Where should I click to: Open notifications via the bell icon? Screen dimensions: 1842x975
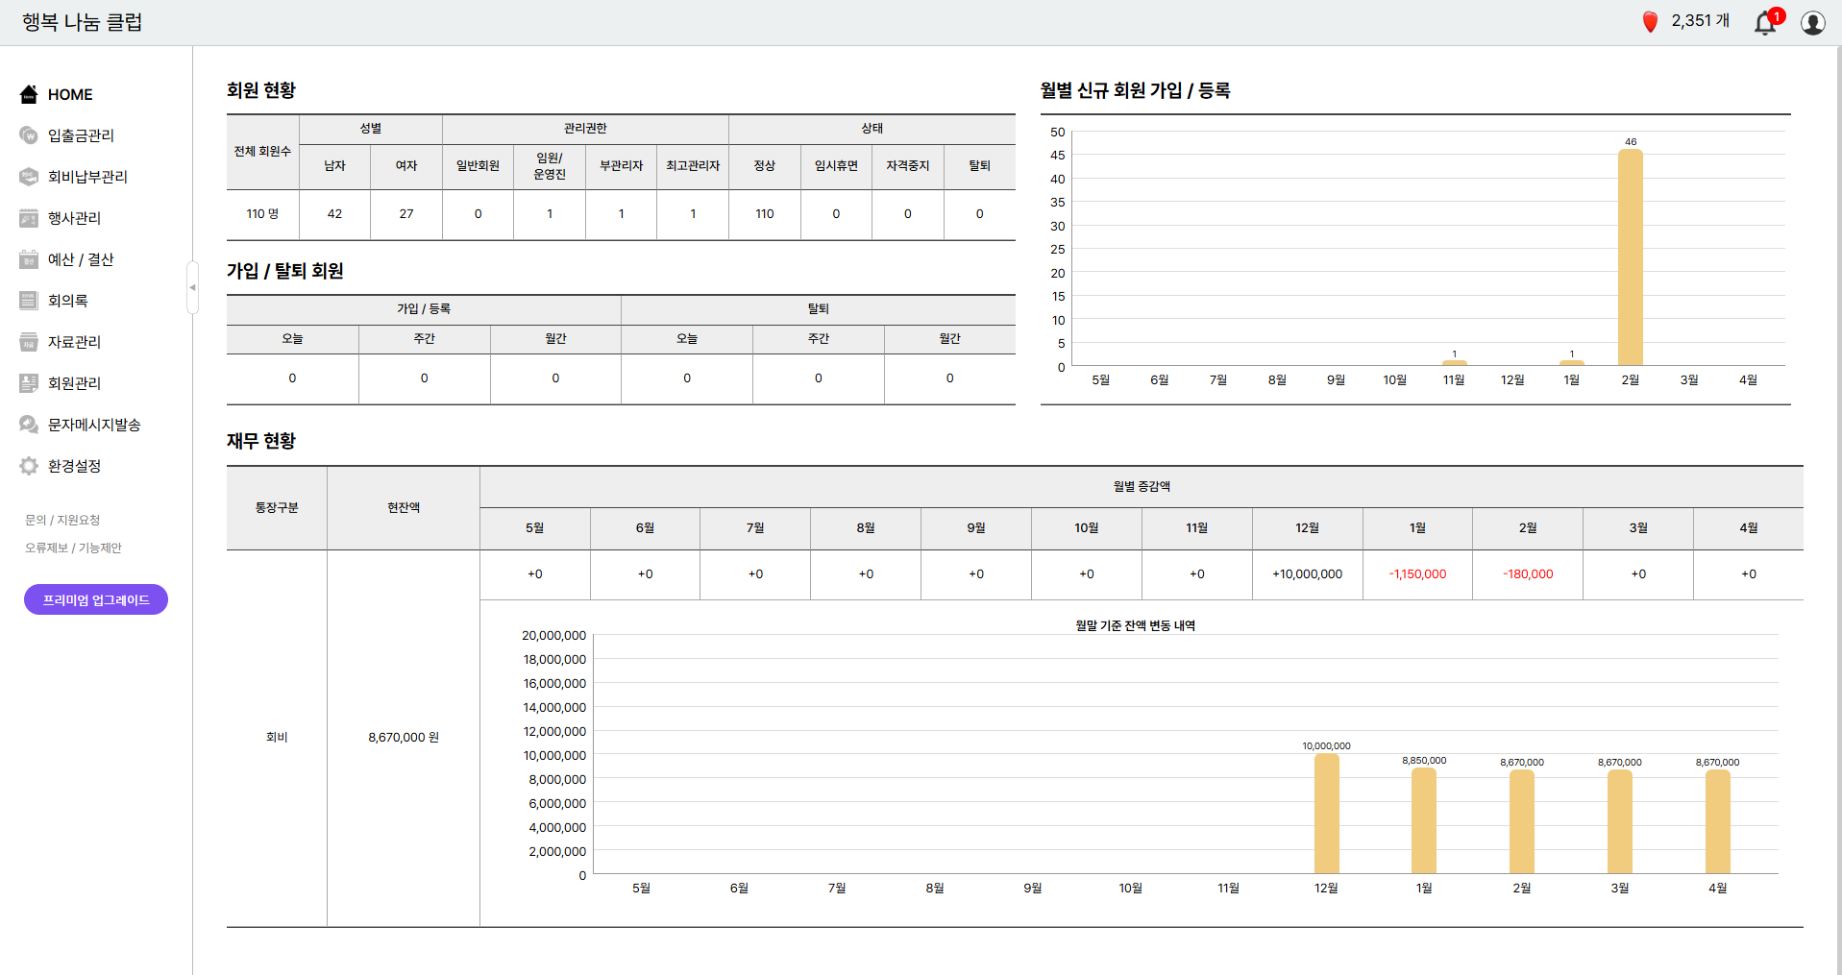click(x=1765, y=22)
